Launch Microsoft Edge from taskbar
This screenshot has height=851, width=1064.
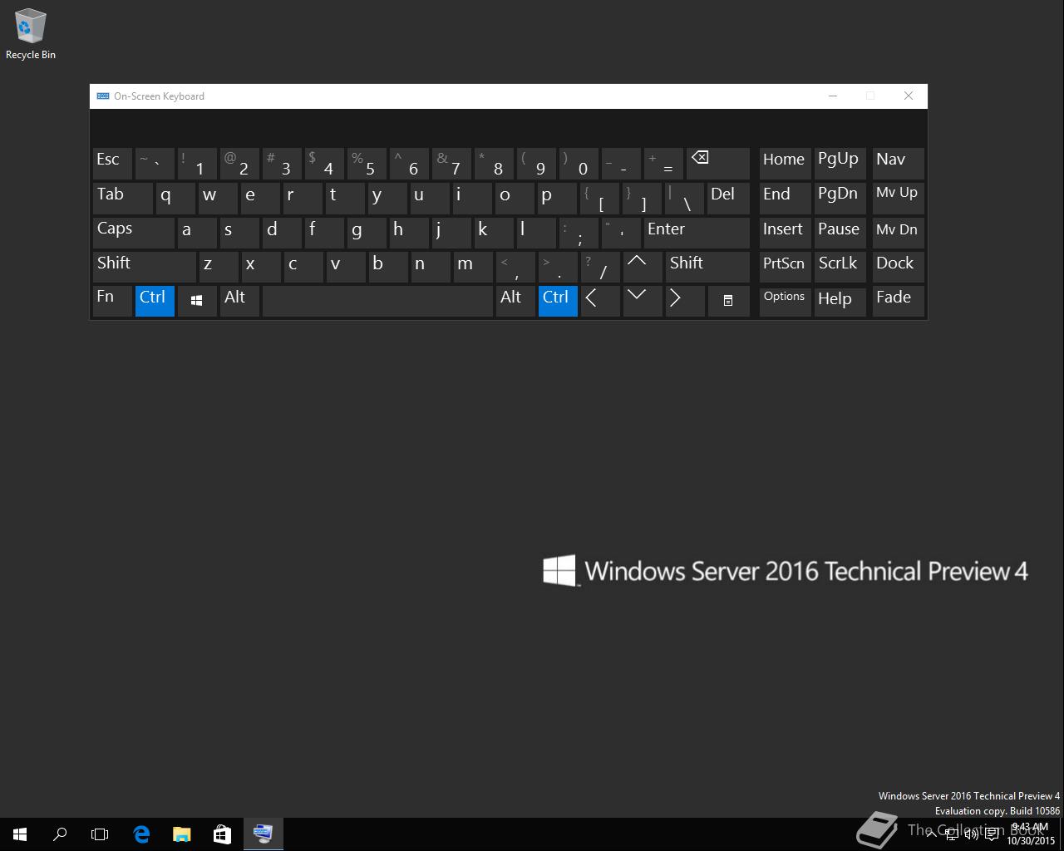141,834
